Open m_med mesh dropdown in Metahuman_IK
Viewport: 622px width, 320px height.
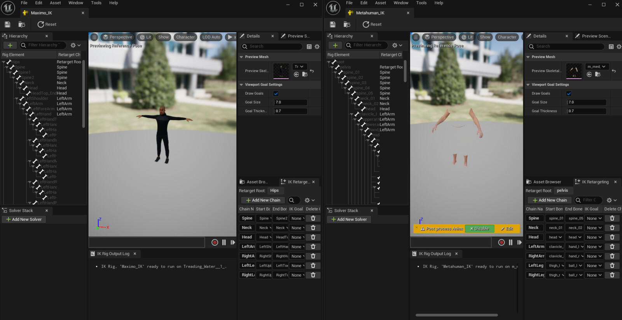pos(597,67)
